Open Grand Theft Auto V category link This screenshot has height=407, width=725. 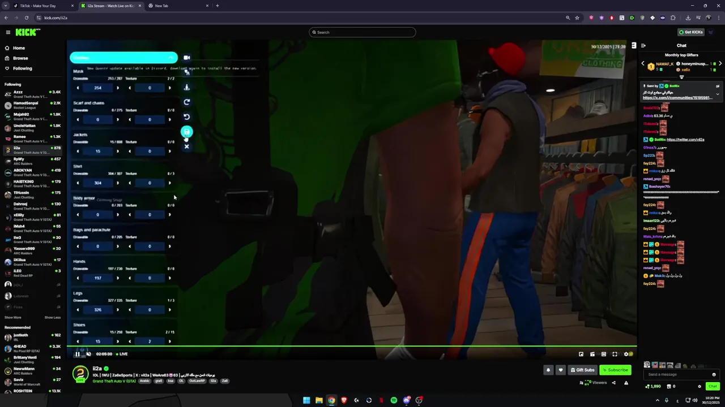pos(114,381)
